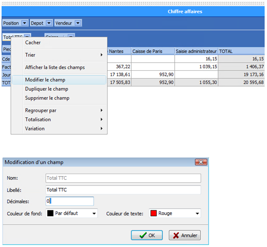This screenshot has height=247, width=267.
Task: Open the Couleur de fond color dropdown
Action: [72, 213]
